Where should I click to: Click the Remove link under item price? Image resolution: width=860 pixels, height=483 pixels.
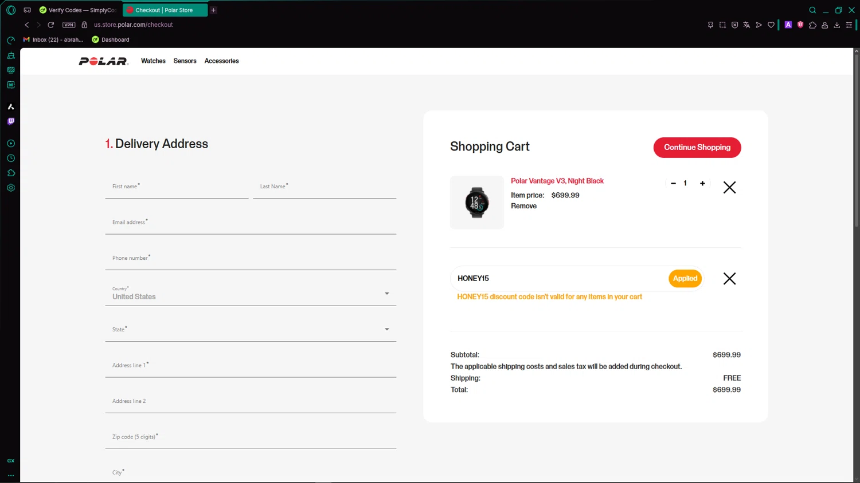523,206
